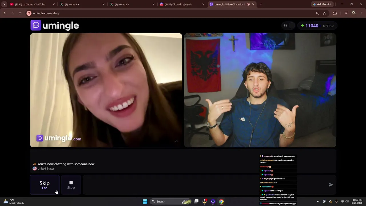Open the purple circular app in the taskbar
Screen dimensions: 366x206
(x=213, y=201)
